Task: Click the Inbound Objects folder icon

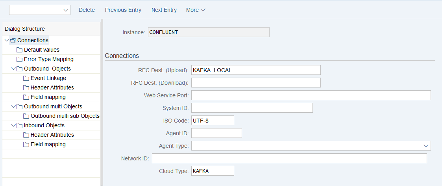Action: click(19, 126)
